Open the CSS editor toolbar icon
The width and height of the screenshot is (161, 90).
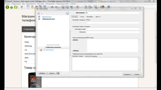click(71, 6)
